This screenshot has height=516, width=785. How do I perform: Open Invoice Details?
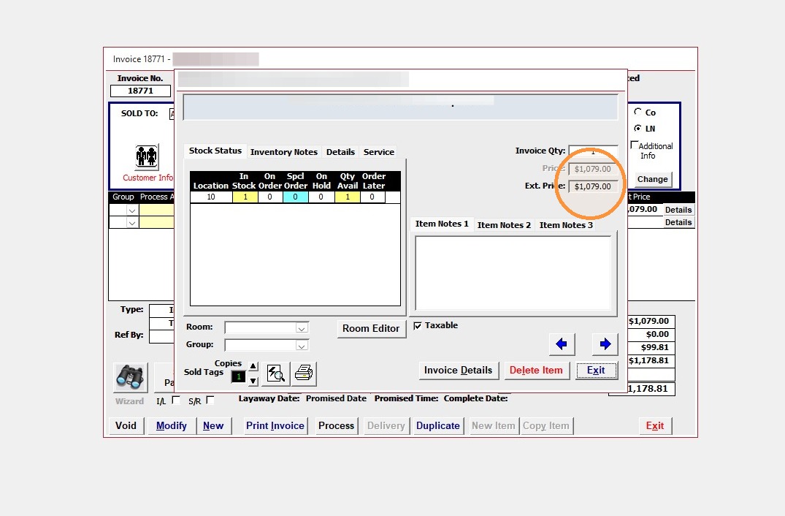pyautogui.click(x=458, y=371)
